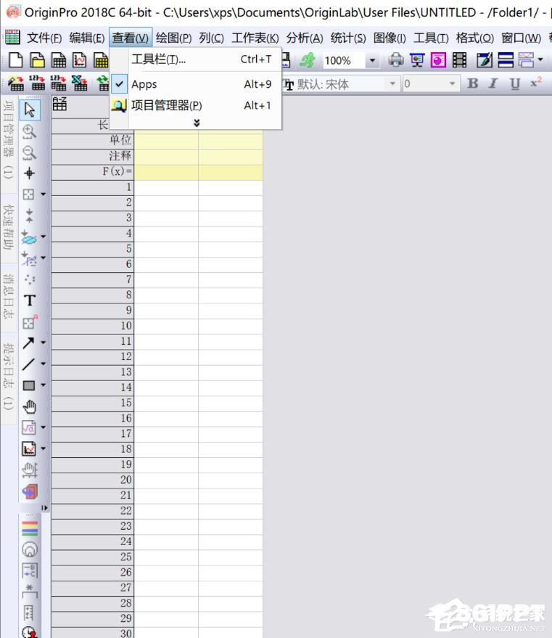Viewport: 552px width, 638px height.
Task: Expand dropdown arrow beside Arrow tool
Action: coord(43,343)
